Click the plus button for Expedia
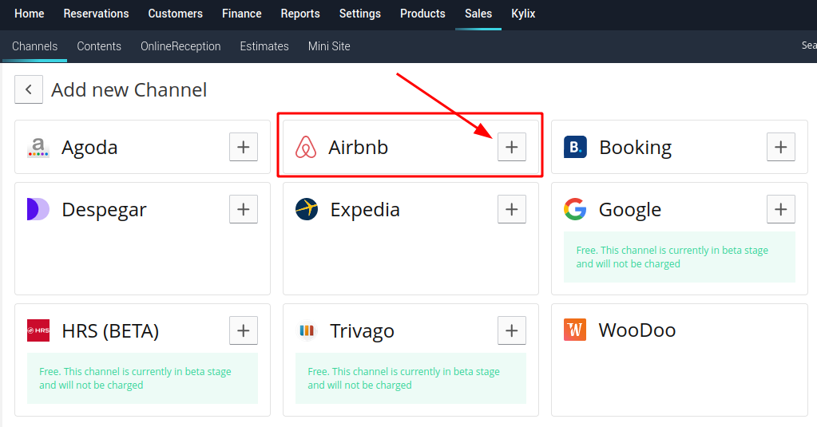The height and width of the screenshot is (427, 817). (512, 209)
